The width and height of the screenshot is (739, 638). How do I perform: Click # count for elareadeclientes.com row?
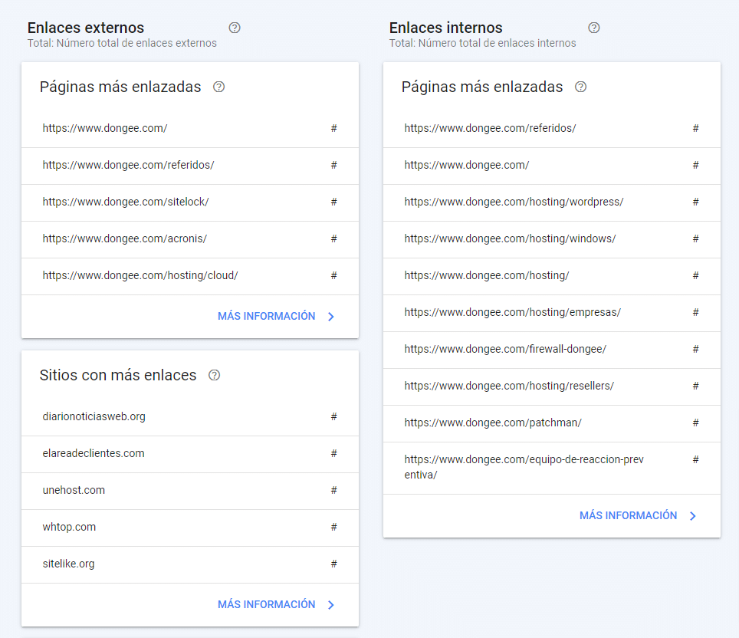[x=333, y=453]
